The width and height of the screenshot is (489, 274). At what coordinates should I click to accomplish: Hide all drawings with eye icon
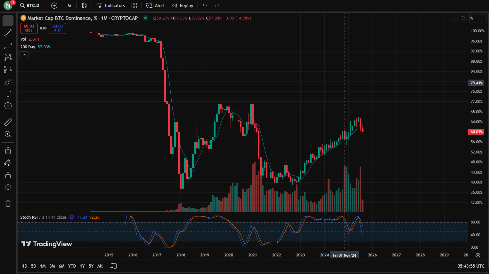pyautogui.click(x=8, y=187)
